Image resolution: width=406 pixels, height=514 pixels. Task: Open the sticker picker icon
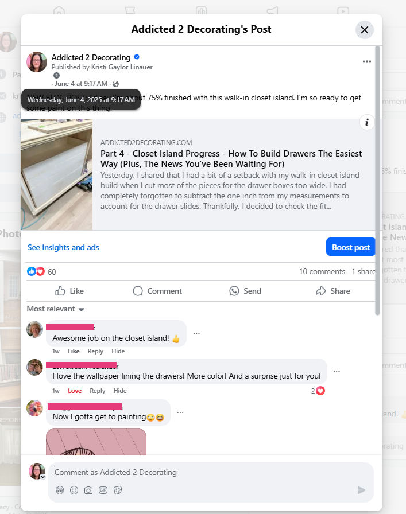(118, 490)
